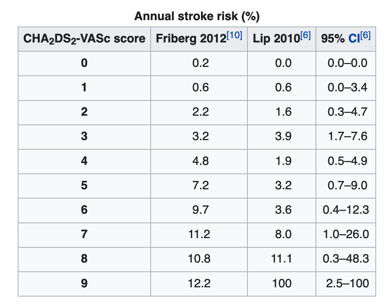Select score 5 row header cell
The height and width of the screenshot is (305, 385).
[84, 186]
